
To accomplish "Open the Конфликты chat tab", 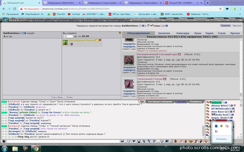I will 196,102.
